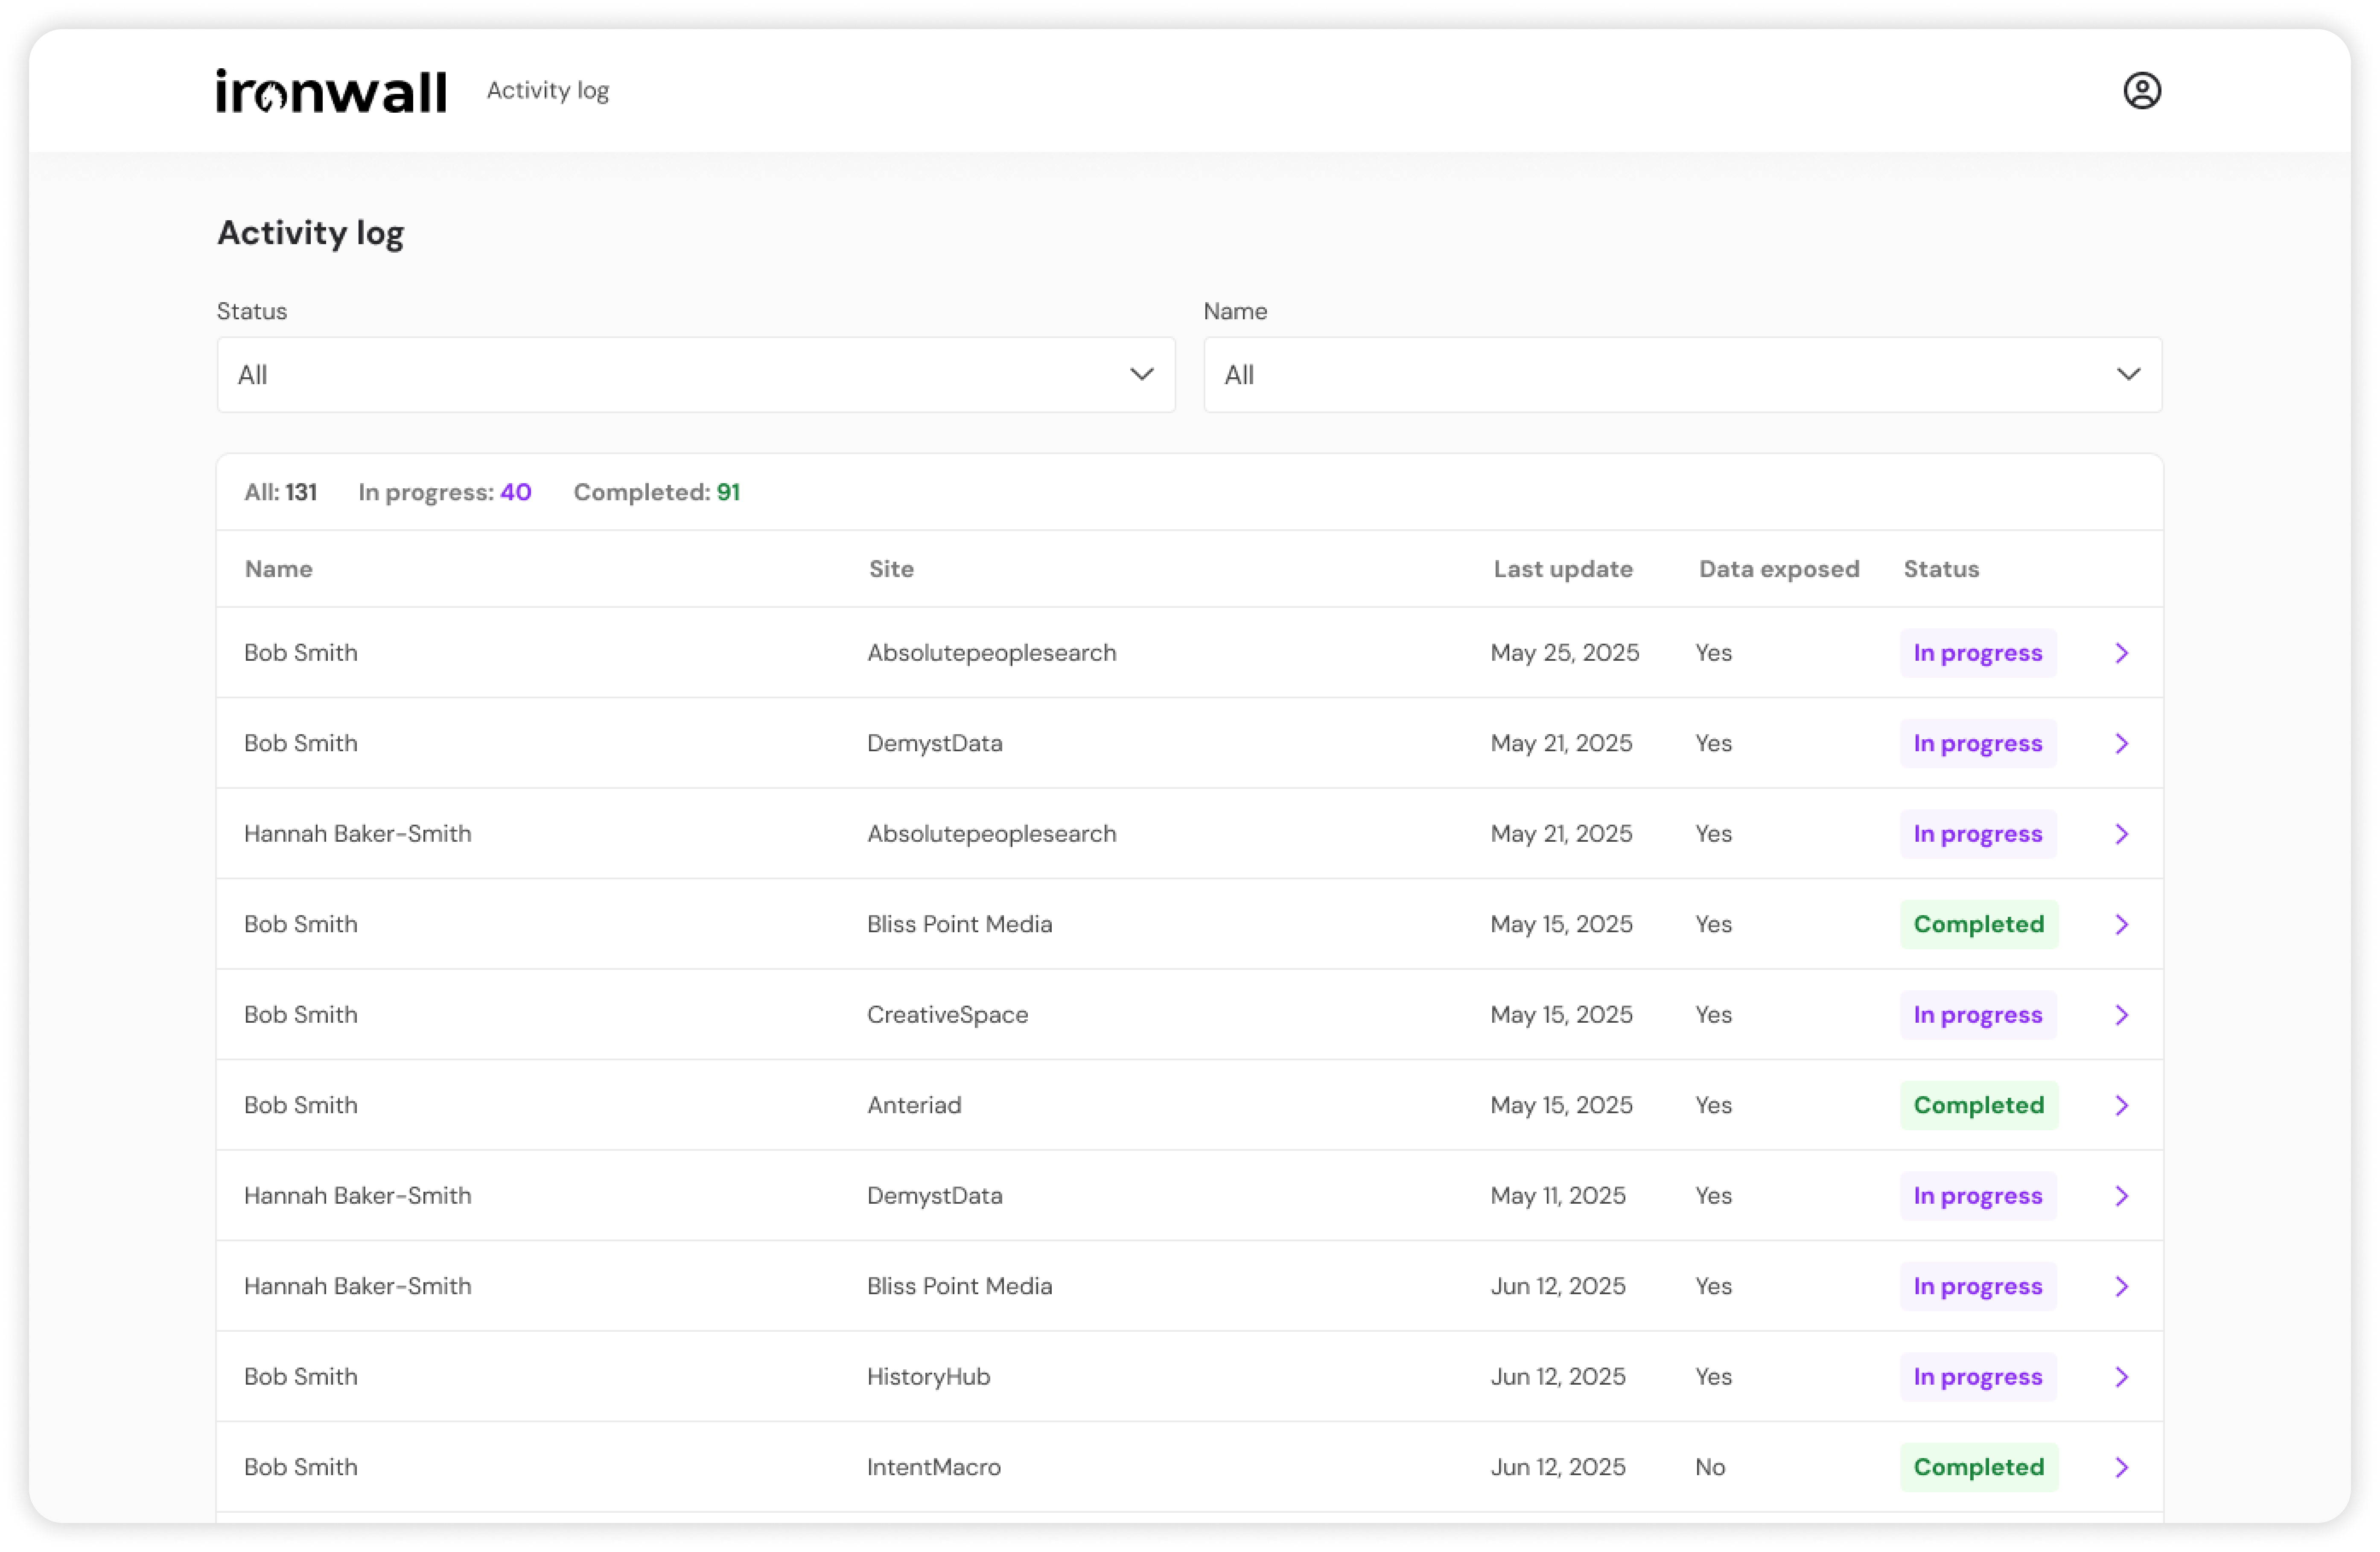Sort by the Name column header
2380x1552 pixels.
(x=279, y=569)
